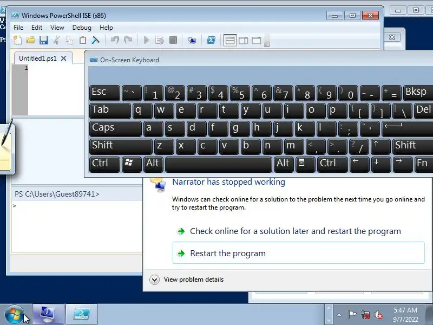This screenshot has height=325, width=433.
Task: Choose Restart the program option
Action: (x=299, y=253)
